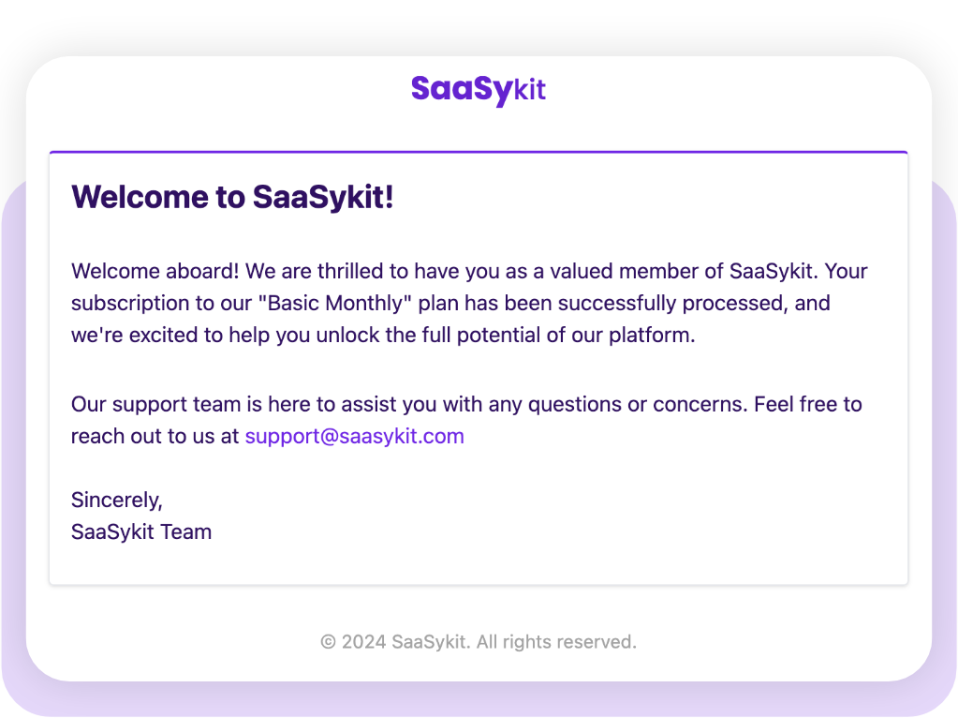The image size is (958, 718).
Task: Click the "Our support team" sentence start
Action: pyautogui.click(x=143, y=405)
